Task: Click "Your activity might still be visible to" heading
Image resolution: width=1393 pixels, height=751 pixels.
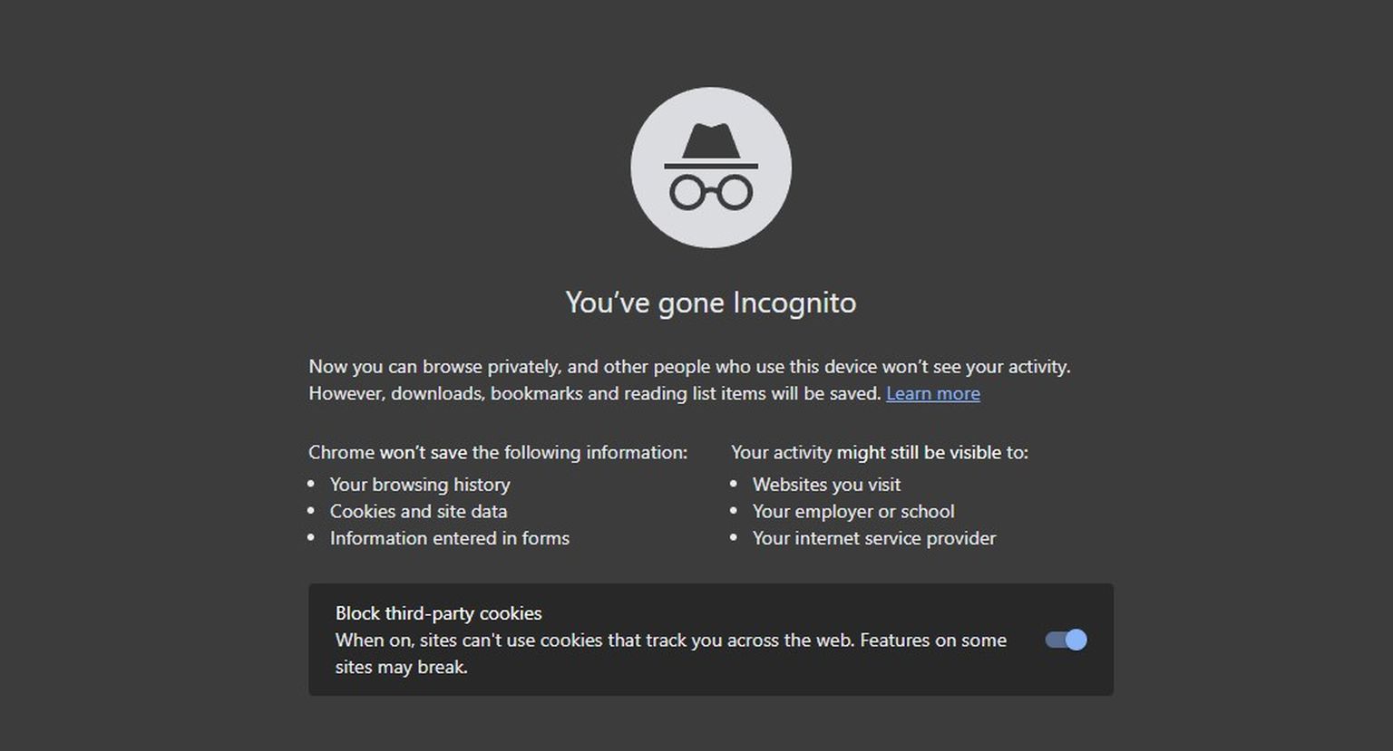Action: pos(880,452)
